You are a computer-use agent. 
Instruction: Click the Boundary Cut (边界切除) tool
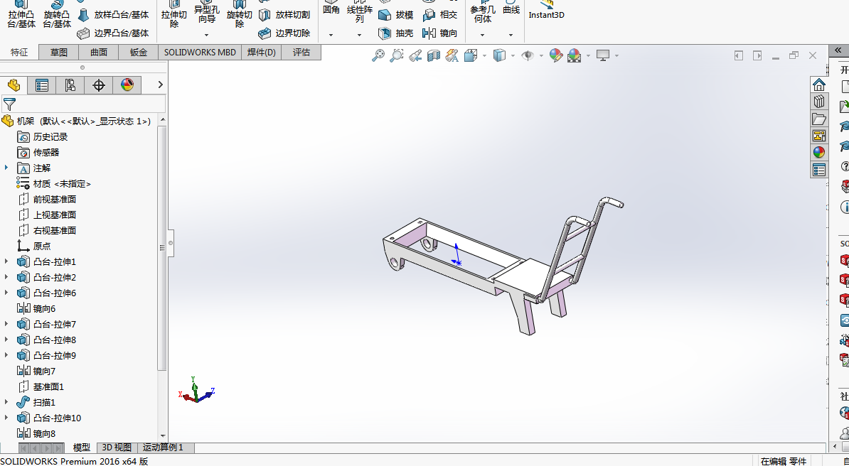coord(285,33)
